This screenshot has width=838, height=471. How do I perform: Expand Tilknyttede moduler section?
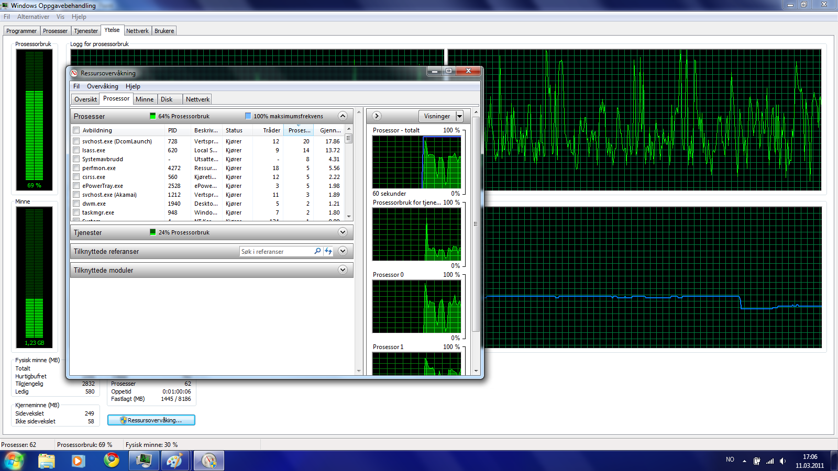tap(343, 270)
